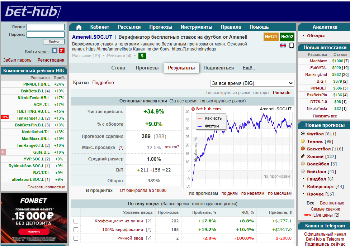Open the Рассылки menu
Image resolution: width=350 pixels, height=246 pixels.
click(x=129, y=27)
